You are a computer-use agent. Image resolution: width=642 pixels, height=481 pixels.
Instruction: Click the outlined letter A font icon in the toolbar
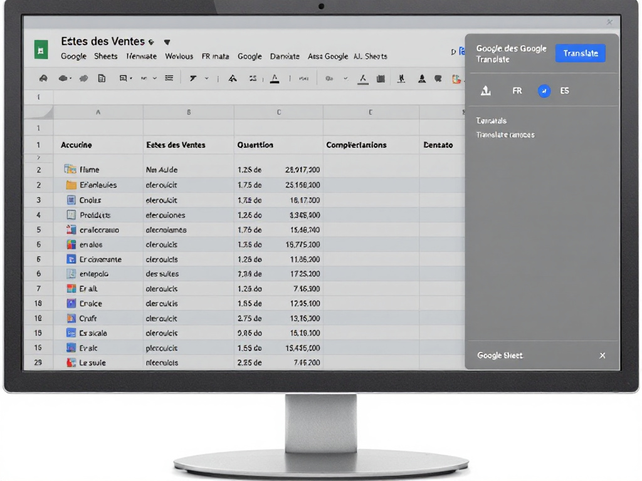pos(233,78)
